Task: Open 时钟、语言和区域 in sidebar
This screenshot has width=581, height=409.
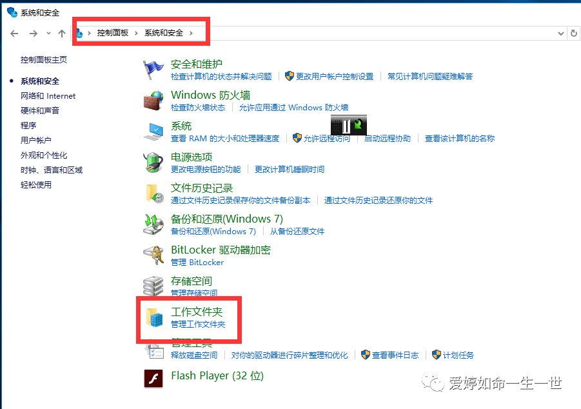Action: 52,170
